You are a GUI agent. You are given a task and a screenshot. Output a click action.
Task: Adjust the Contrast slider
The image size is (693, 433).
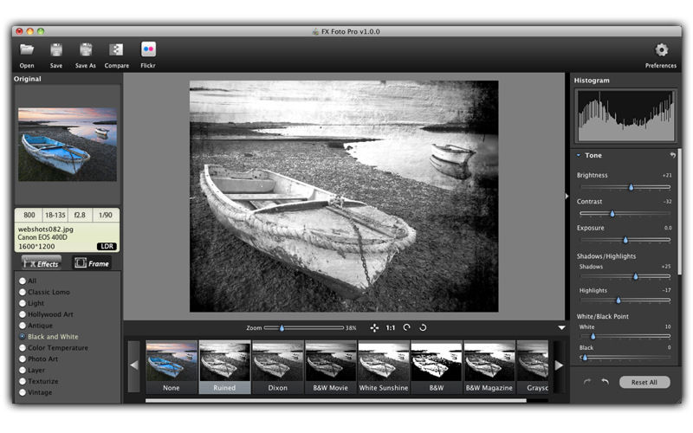[625, 214]
